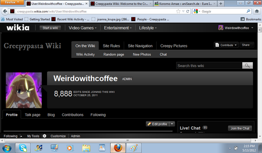262x153 pixels.
Task: Switch to the Blog tab
Action: (51, 115)
